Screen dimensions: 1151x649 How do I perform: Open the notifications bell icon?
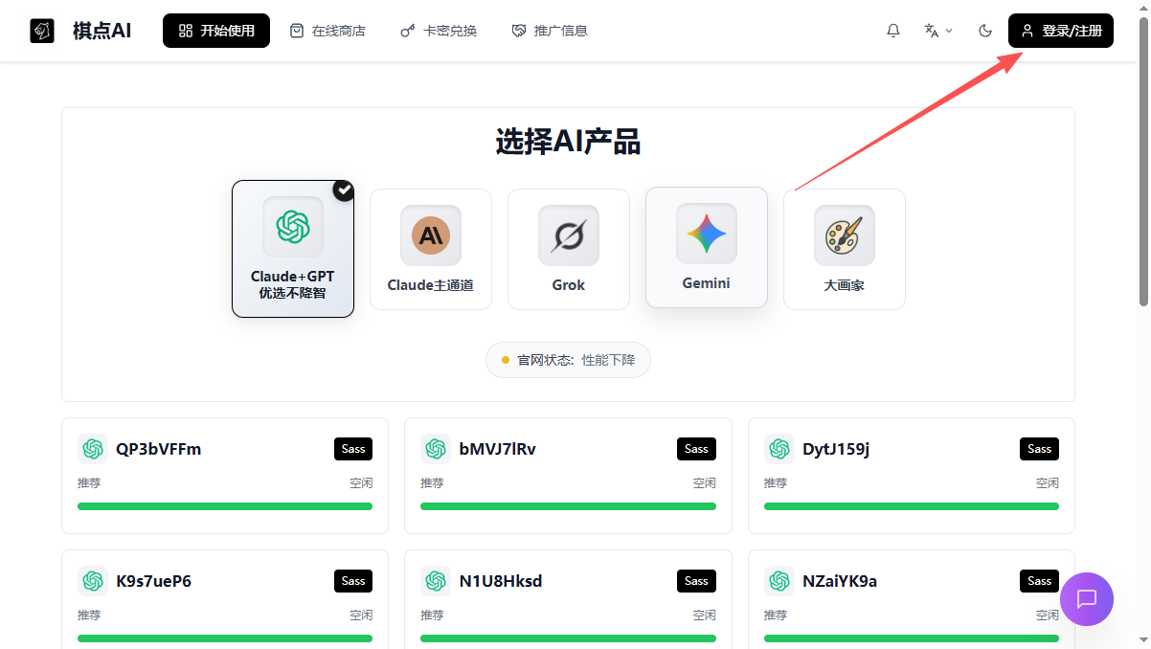(892, 30)
